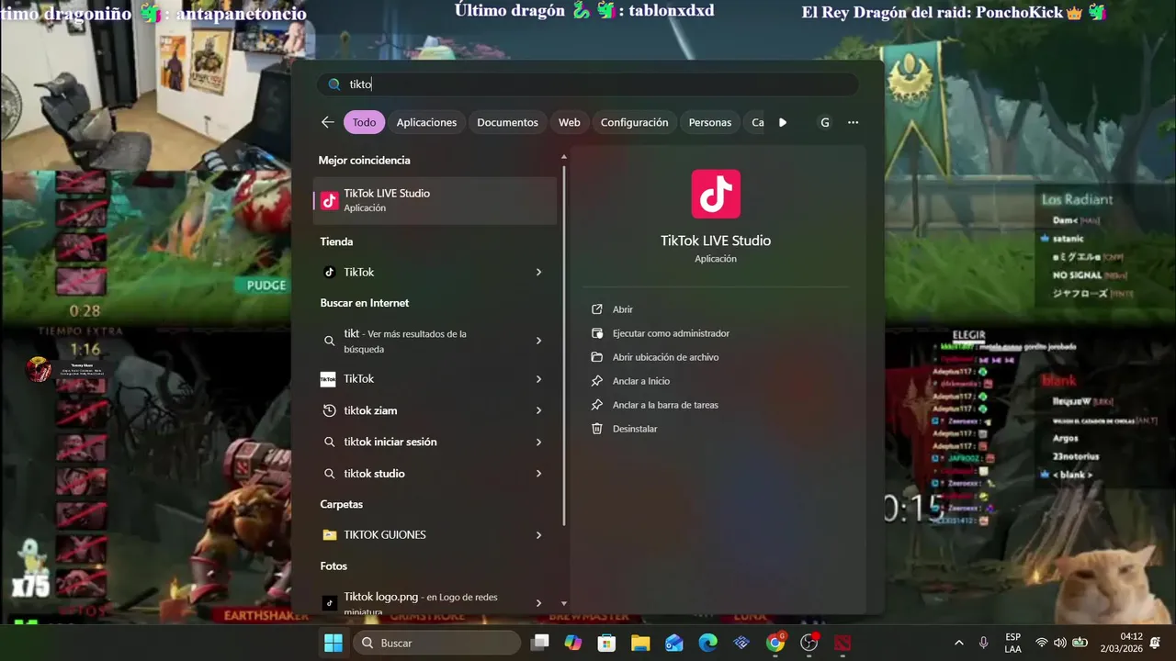Switch to the Web filter tab
1176x661 pixels.
tap(570, 122)
